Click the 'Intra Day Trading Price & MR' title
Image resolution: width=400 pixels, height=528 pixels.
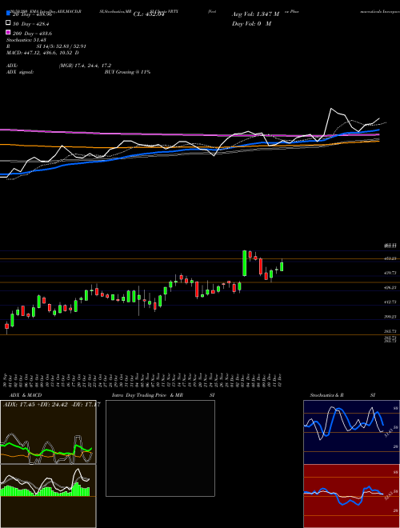[x=147, y=395]
